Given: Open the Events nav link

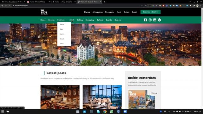Looking at the screenshot, I should pos(109,20).
